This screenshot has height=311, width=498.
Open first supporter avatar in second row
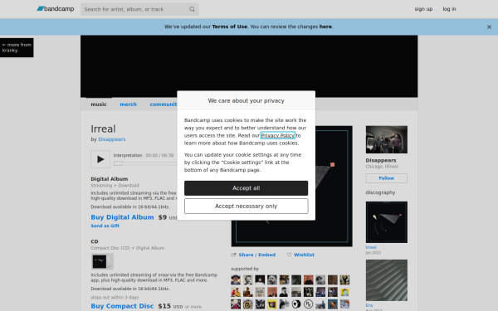tap(236, 292)
